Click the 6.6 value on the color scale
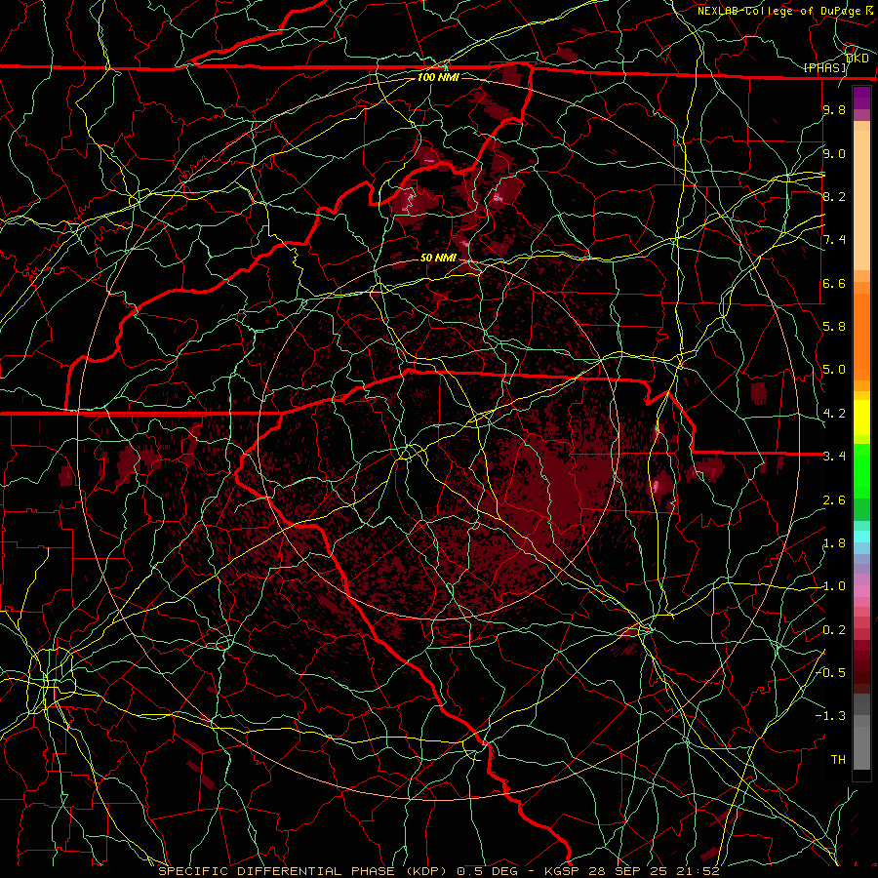The height and width of the screenshot is (878, 878). click(834, 283)
